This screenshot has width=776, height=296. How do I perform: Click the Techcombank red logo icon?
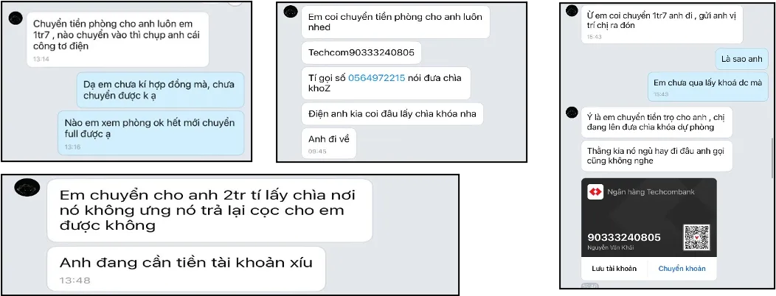(x=595, y=191)
